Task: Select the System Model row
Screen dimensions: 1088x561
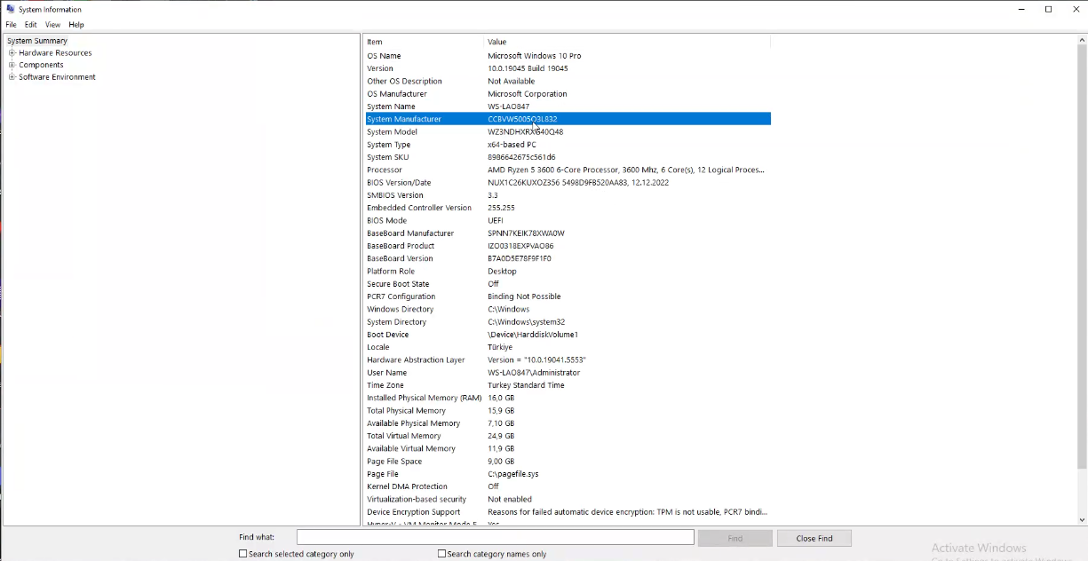Action: pos(568,132)
